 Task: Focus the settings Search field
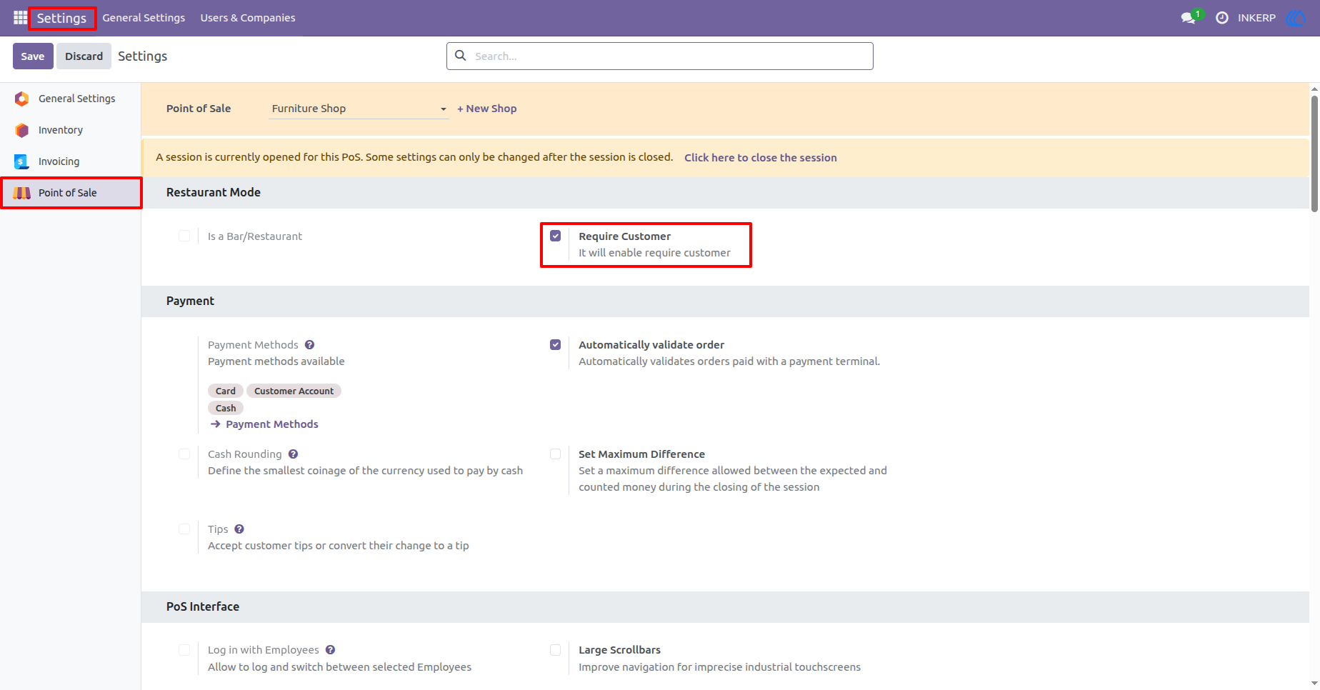659,56
